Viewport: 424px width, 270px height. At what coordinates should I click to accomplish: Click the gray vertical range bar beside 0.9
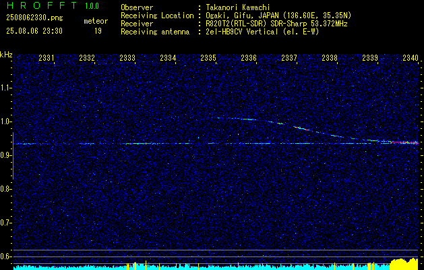[x=13, y=156]
